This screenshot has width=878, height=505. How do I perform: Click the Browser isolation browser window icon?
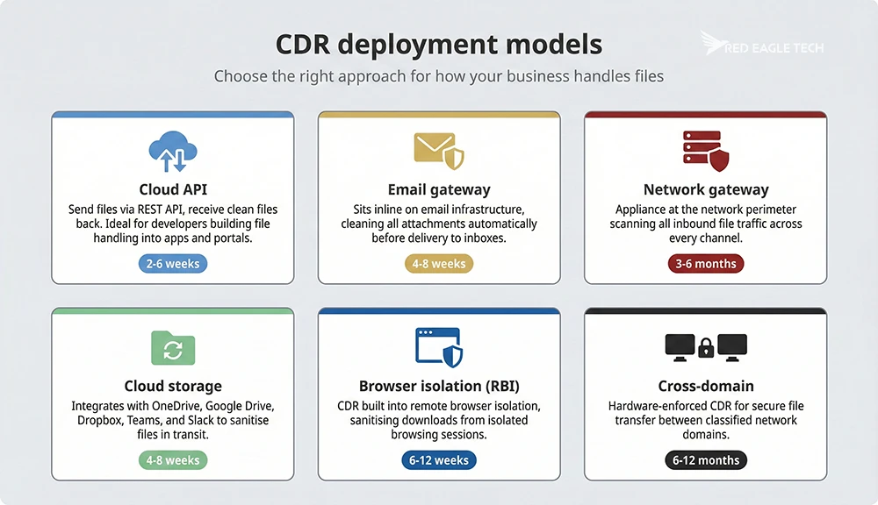435,344
